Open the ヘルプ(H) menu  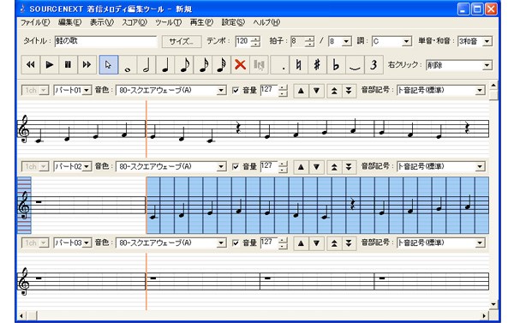click(x=266, y=22)
